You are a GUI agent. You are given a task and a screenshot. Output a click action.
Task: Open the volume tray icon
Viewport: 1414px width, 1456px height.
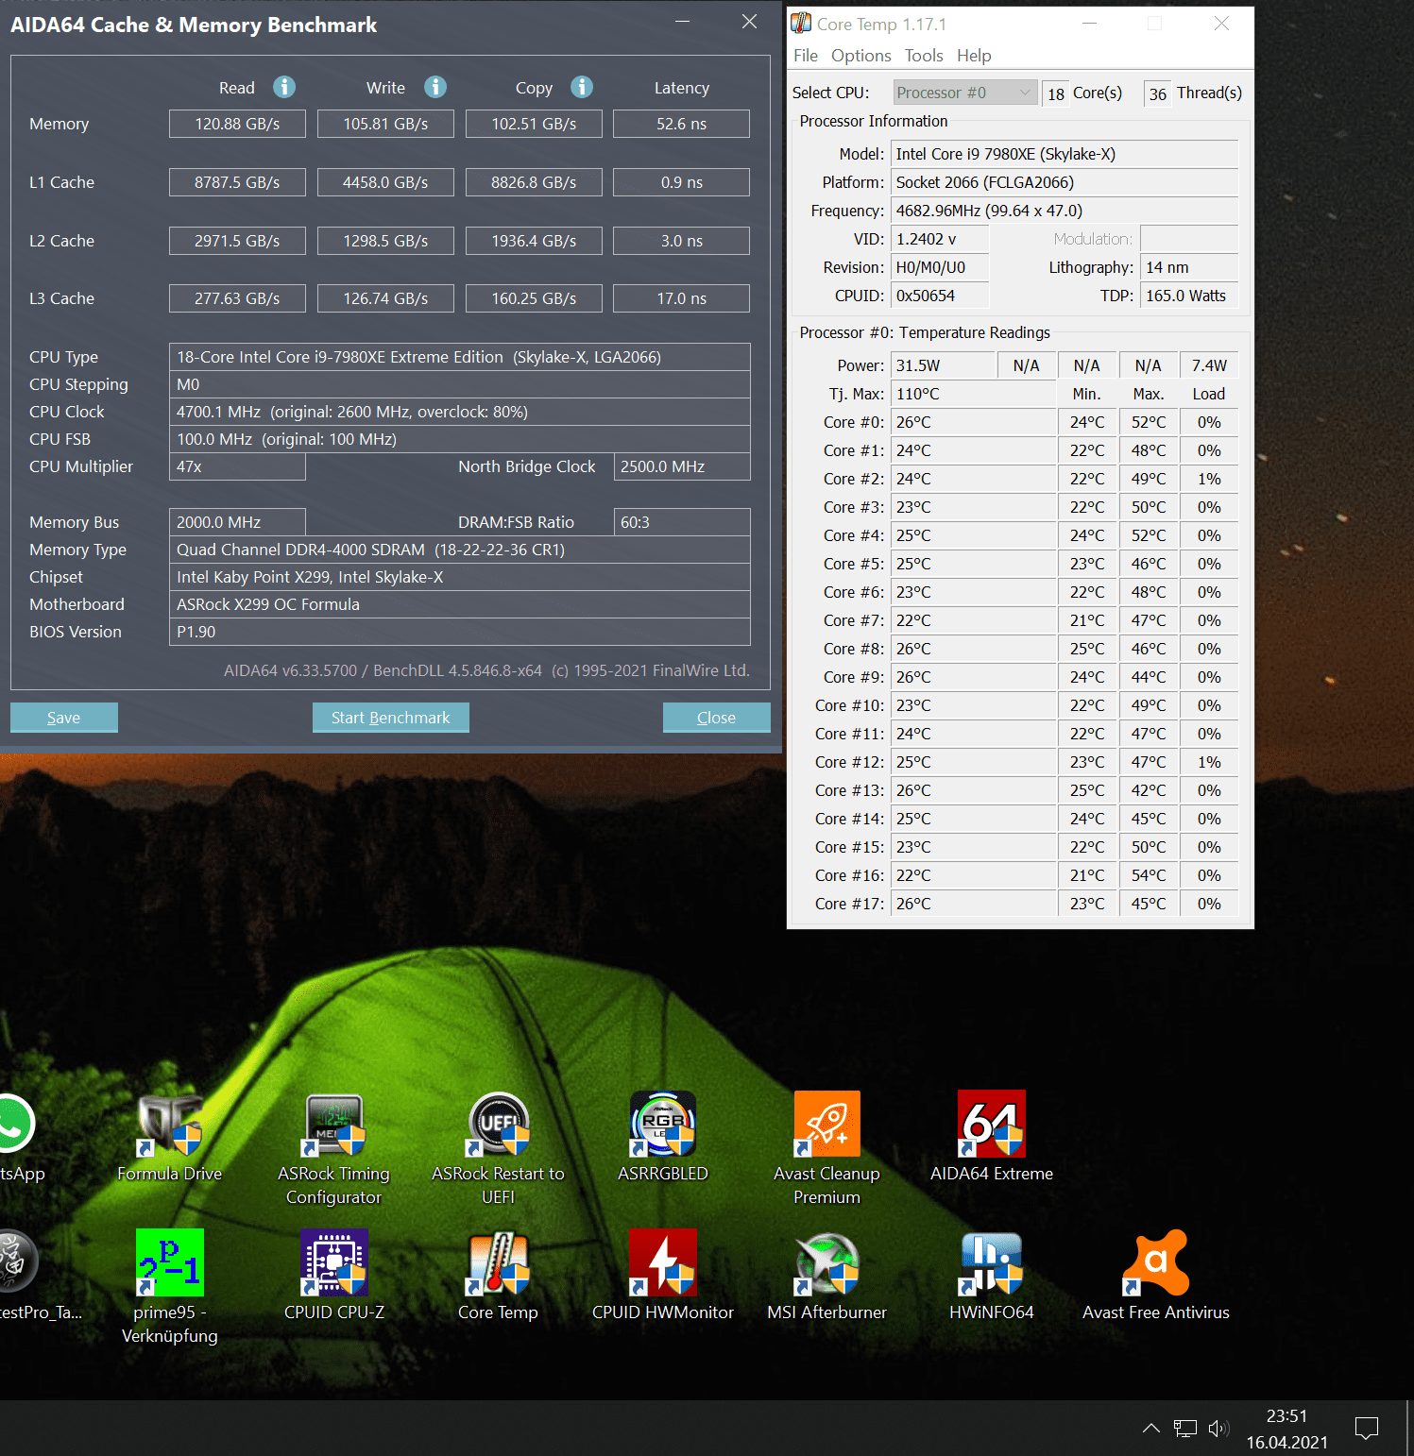[1218, 1428]
